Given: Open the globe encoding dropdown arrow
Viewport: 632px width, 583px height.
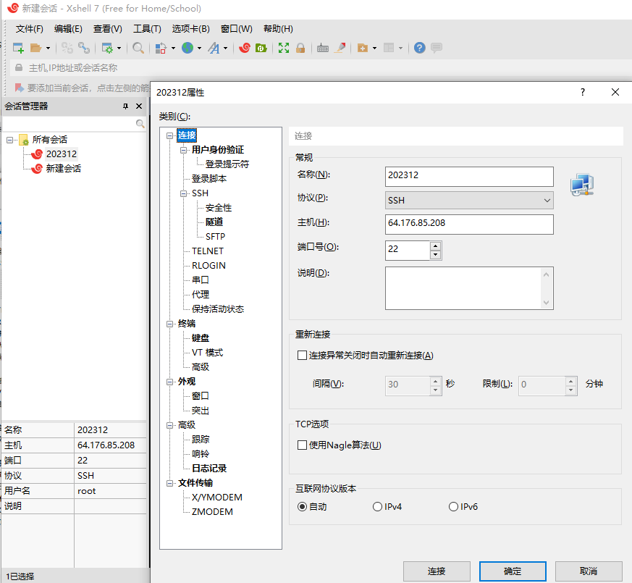Looking at the screenshot, I should pos(199,48).
